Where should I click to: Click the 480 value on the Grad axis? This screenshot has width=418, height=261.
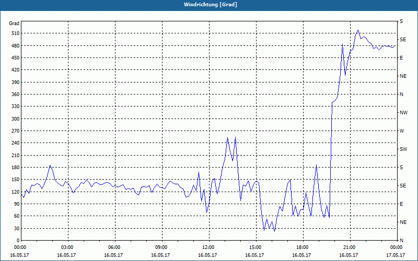16,45
